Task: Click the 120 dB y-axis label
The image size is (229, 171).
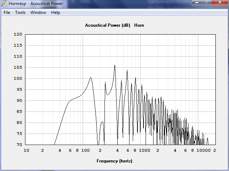Action: (18, 34)
